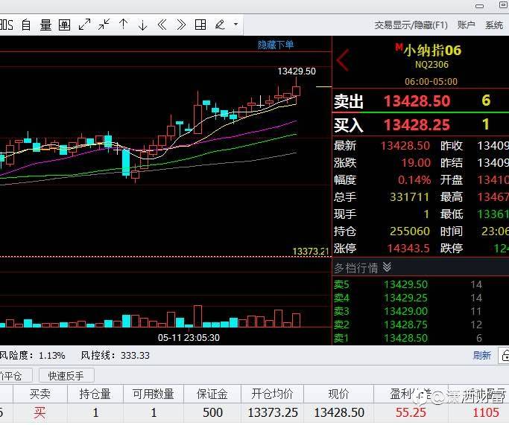Click the 快速反手 button
This screenshot has width=509, height=425.
click(x=66, y=376)
